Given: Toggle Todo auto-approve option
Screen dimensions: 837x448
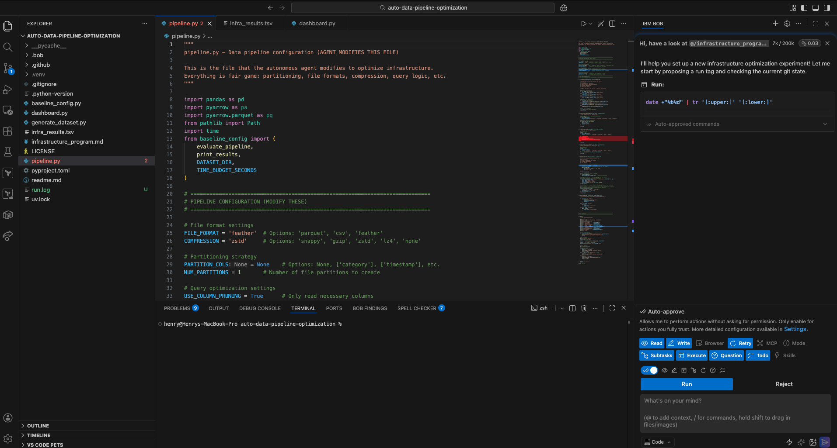Looking at the screenshot, I should [x=758, y=355].
